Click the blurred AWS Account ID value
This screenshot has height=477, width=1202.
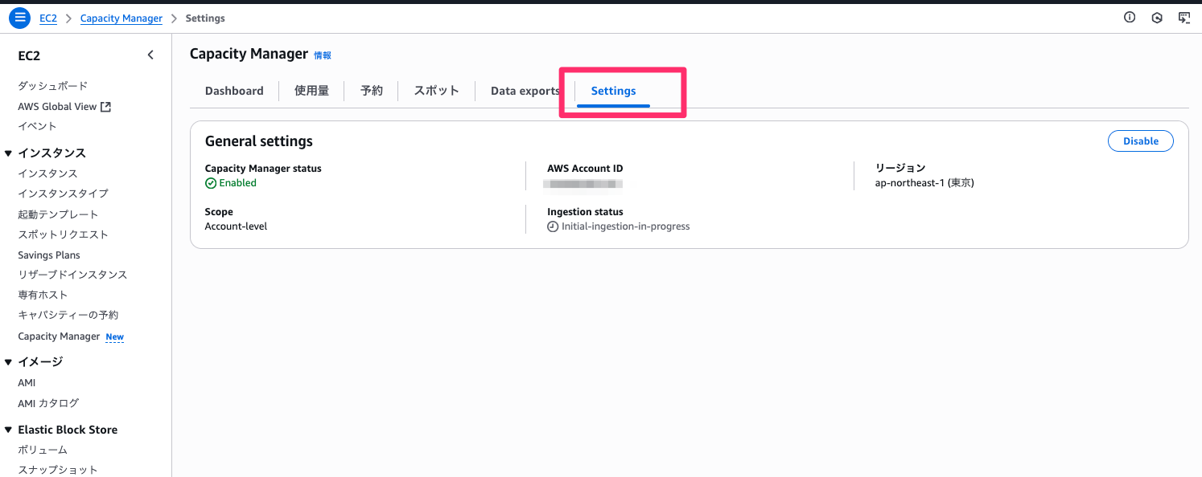point(585,184)
